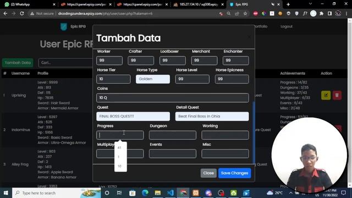Click the red delete icon in the Uprising row

[x=337, y=95]
